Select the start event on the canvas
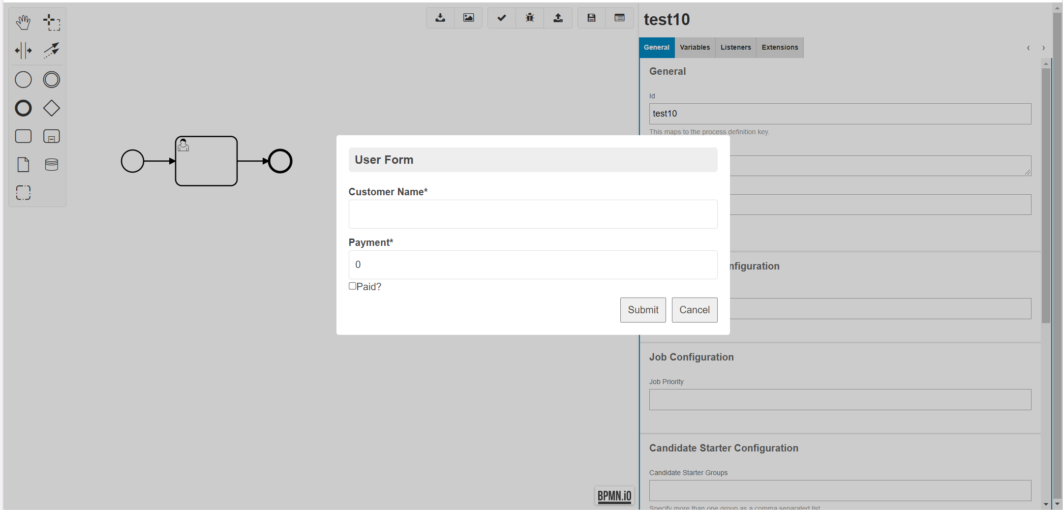The image size is (1063, 510). [132, 161]
